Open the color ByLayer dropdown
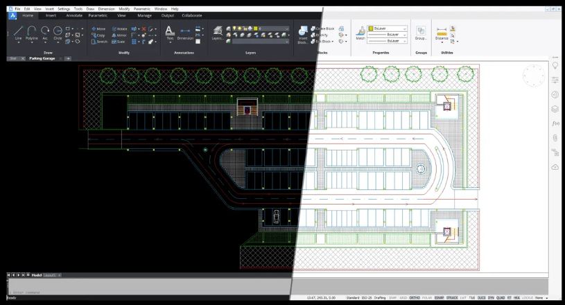The image size is (565, 305). (x=387, y=28)
